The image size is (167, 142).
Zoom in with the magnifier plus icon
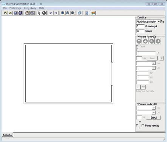pos(63,13)
